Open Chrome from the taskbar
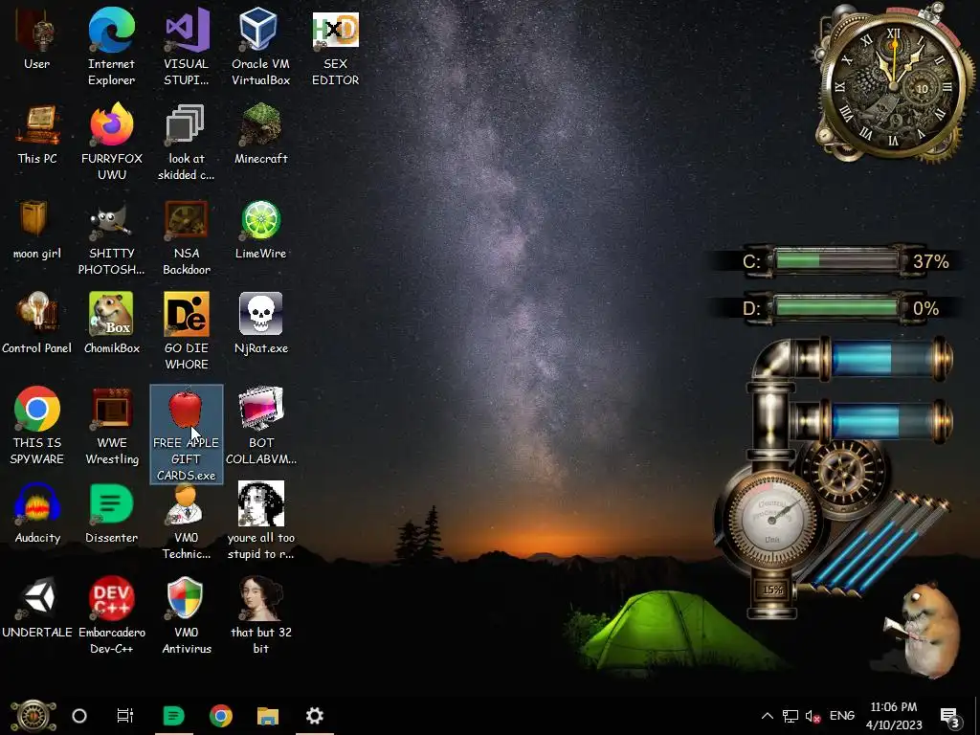Image resolution: width=980 pixels, height=735 pixels. (221, 716)
